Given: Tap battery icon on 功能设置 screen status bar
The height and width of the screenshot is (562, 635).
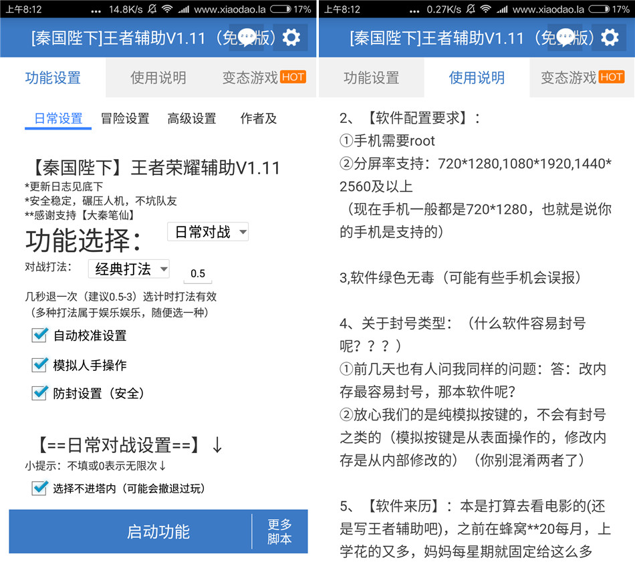Looking at the screenshot, I should 280,9.
